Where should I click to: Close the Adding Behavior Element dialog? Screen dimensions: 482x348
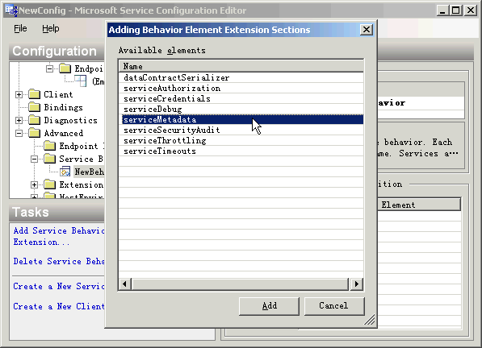coord(366,30)
